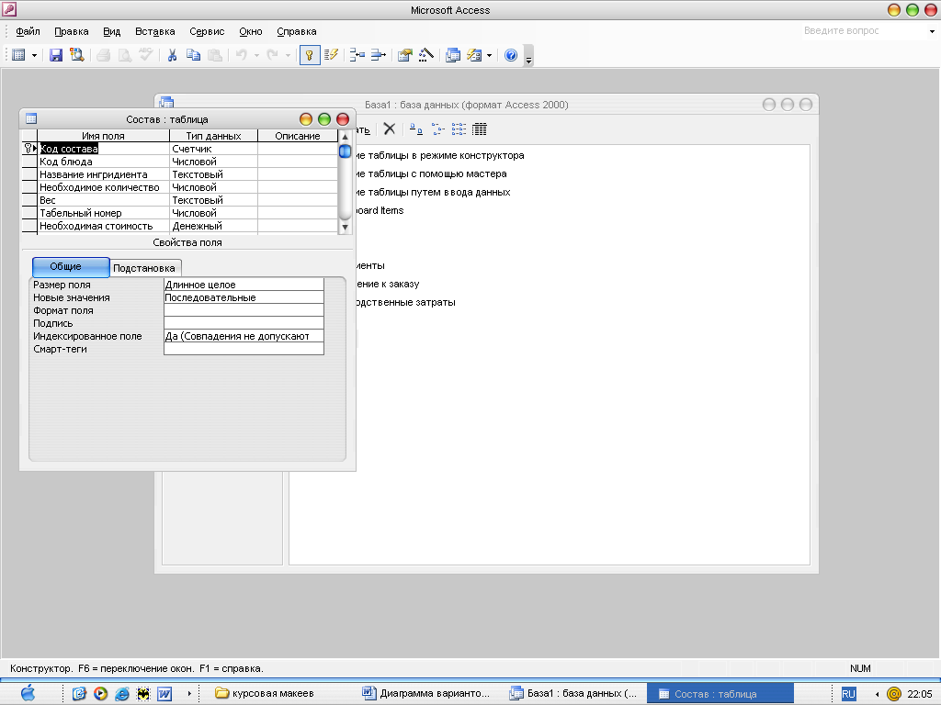This screenshot has width=941, height=705.
Task: Switch to the Подстановка tab
Action: click(144, 268)
